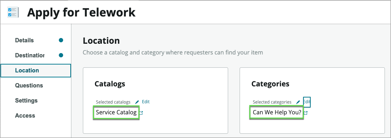Viewport: 391px width, 138px height.
Task: Click the Catalogs card heading
Action: coord(110,84)
